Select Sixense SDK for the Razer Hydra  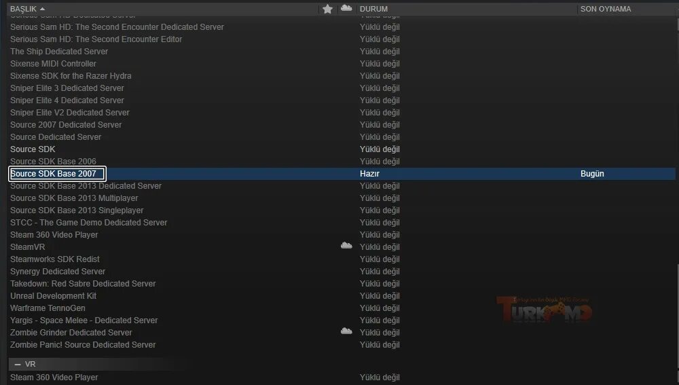[71, 76]
